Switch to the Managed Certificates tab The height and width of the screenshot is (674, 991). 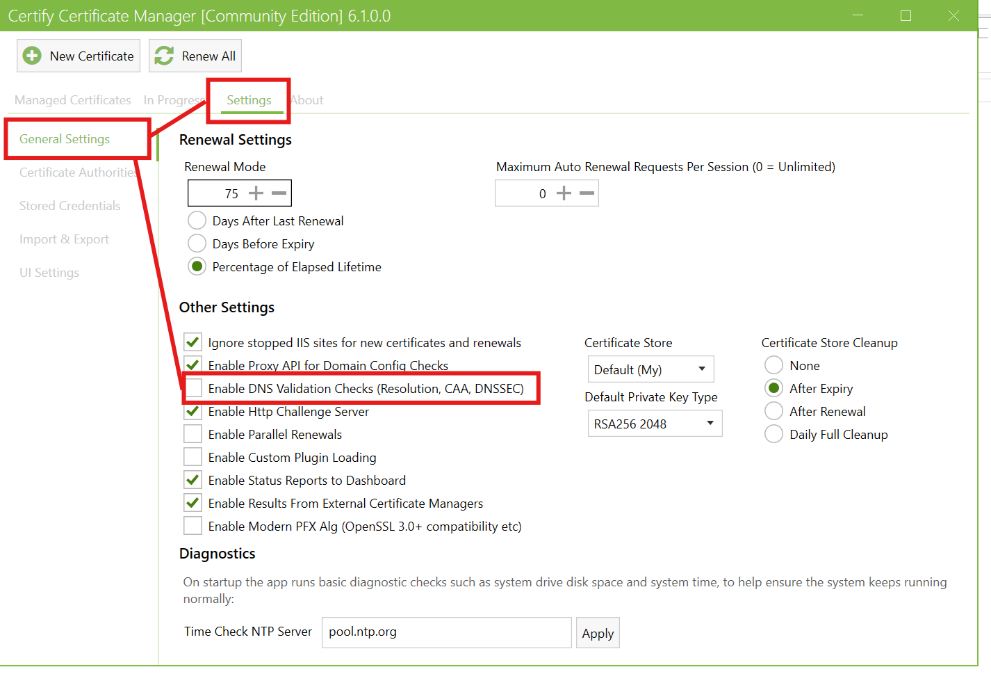pyautogui.click(x=73, y=100)
